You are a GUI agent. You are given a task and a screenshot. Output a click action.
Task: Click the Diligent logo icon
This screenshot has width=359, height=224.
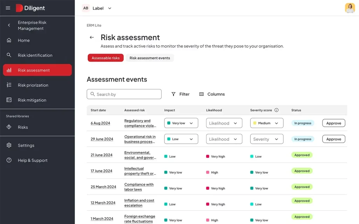(20, 8)
